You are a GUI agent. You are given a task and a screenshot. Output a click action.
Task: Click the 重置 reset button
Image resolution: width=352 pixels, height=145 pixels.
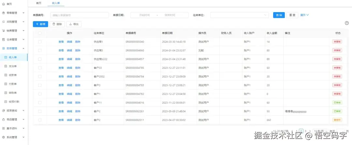coord(292,15)
